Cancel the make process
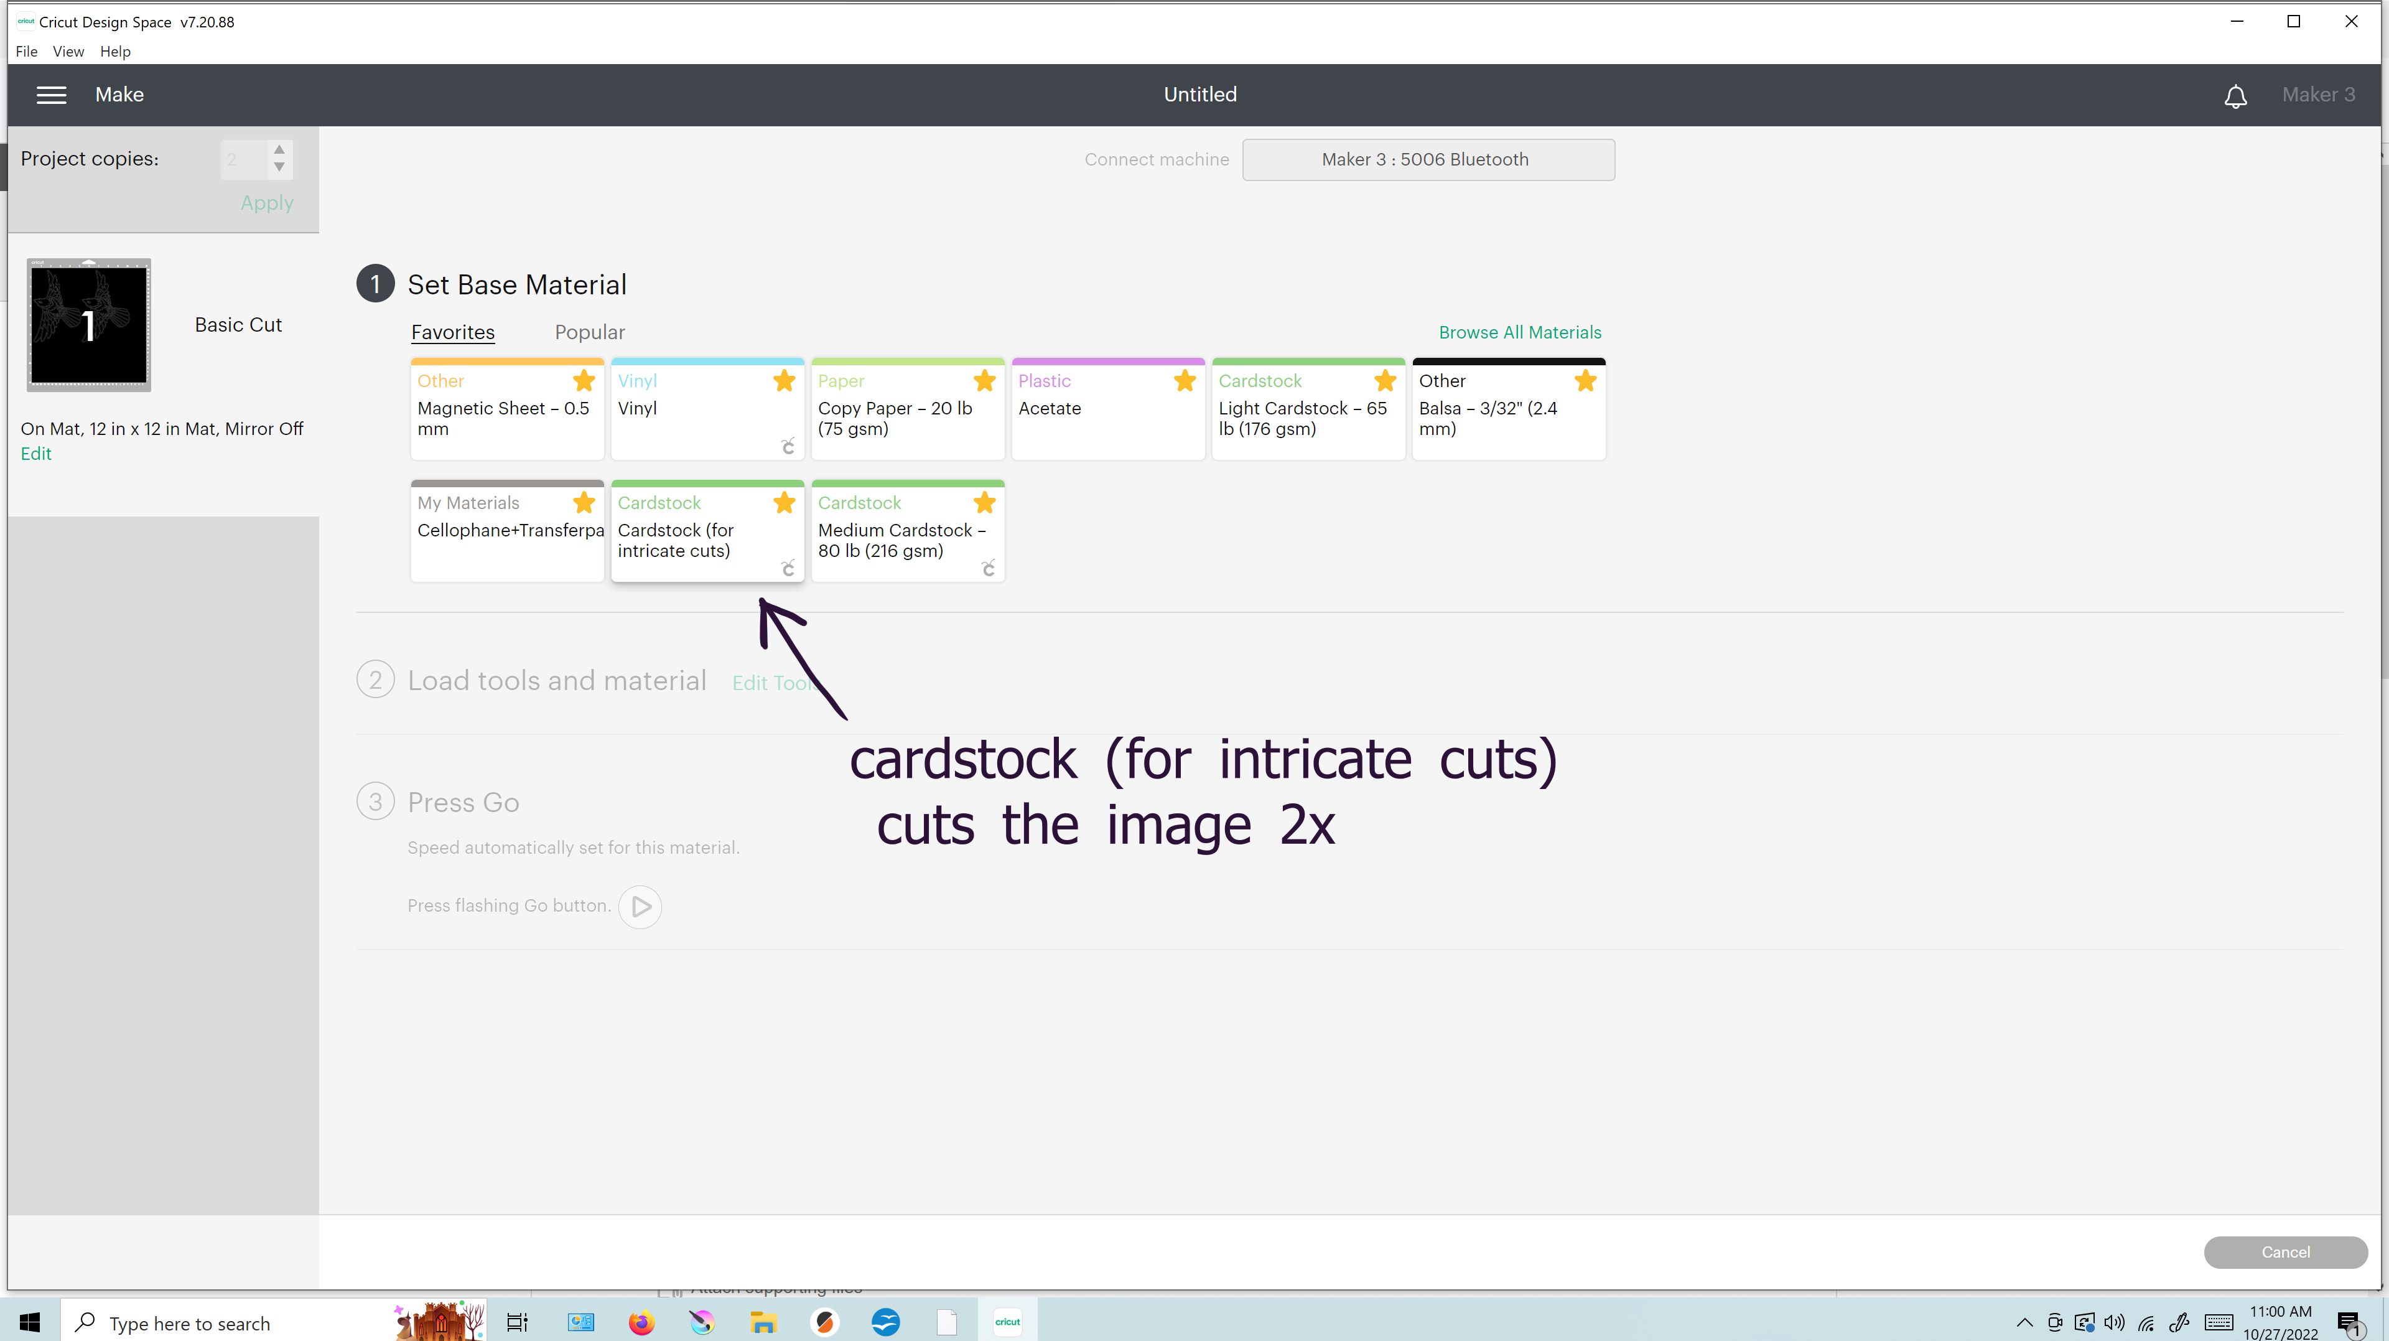Image resolution: width=2389 pixels, height=1341 pixels. pos(2285,1252)
